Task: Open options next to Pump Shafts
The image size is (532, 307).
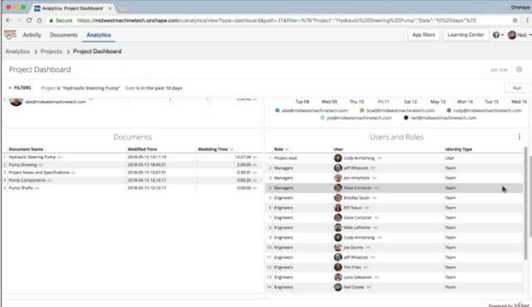Action: point(37,188)
